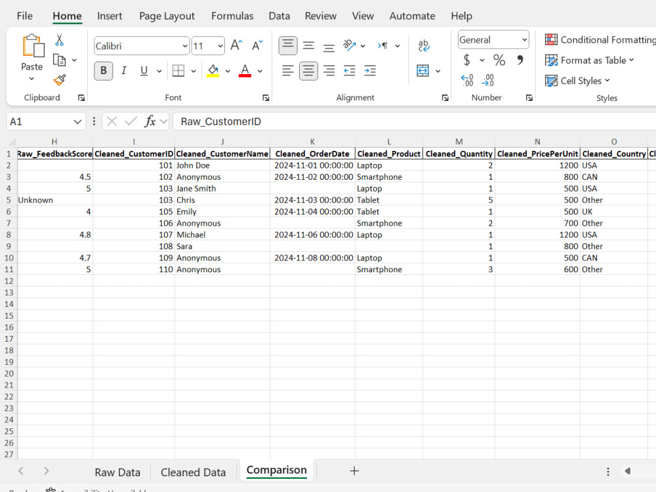Image resolution: width=656 pixels, height=492 pixels.
Task: Decrease indent of the cell
Action: 350,71
